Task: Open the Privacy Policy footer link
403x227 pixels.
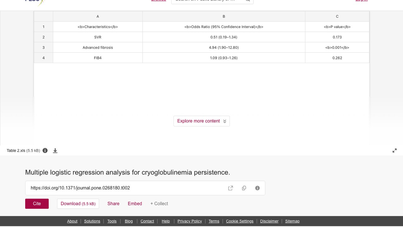Action: tap(190, 221)
